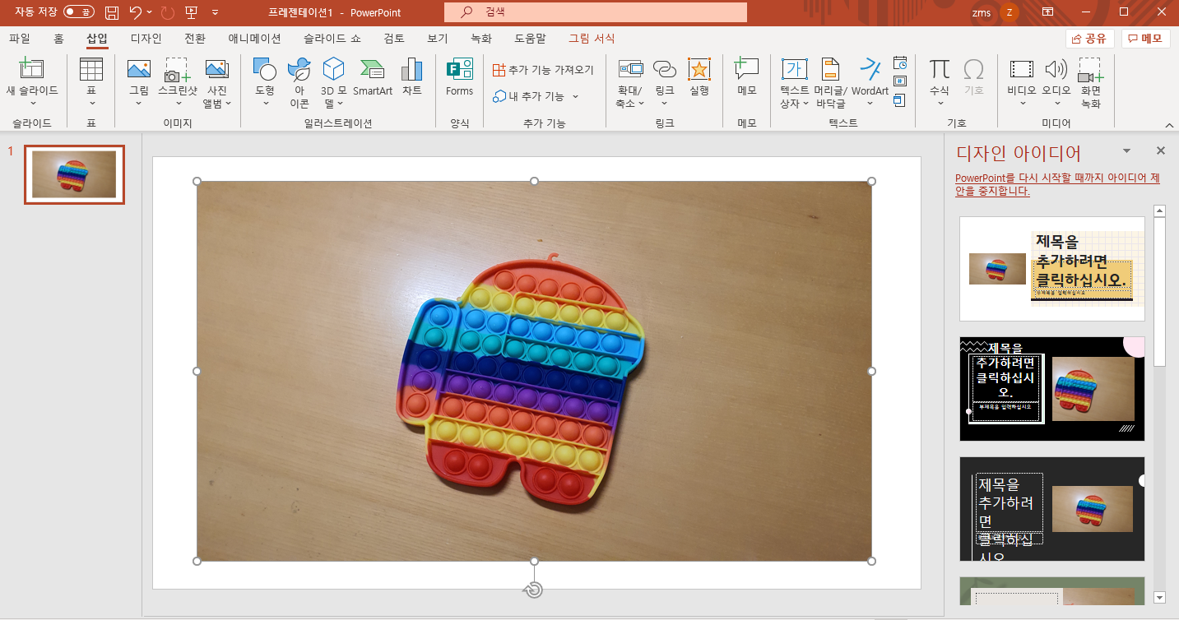Open the 파일 tab

19,38
